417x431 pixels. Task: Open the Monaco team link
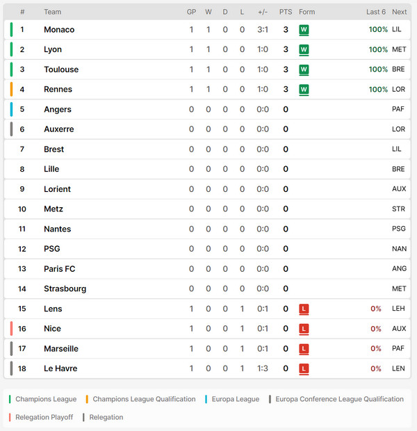[x=59, y=29]
